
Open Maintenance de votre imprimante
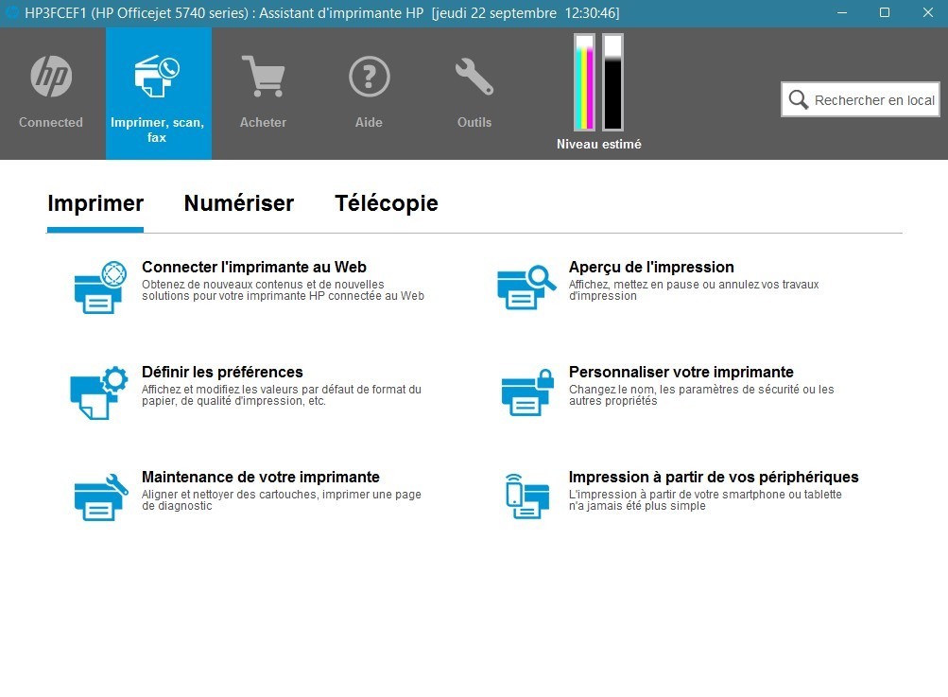tap(262, 477)
